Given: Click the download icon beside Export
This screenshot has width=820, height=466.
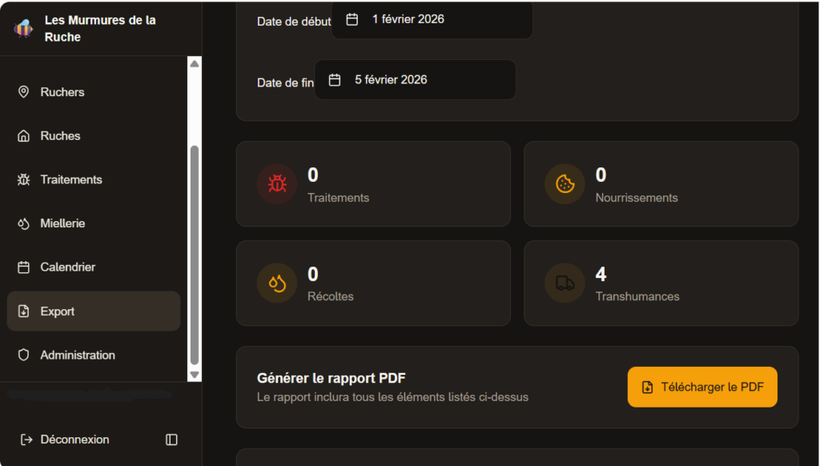Looking at the screenshot, I should pos(24,311).
